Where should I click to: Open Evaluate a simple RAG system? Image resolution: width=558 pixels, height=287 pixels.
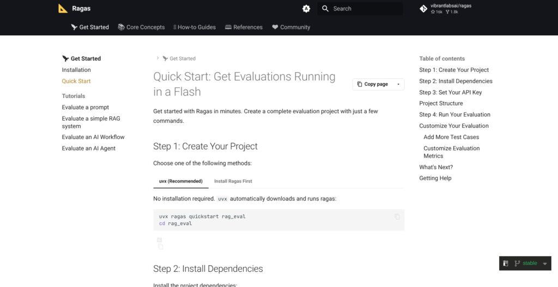[x=91, y=122]
